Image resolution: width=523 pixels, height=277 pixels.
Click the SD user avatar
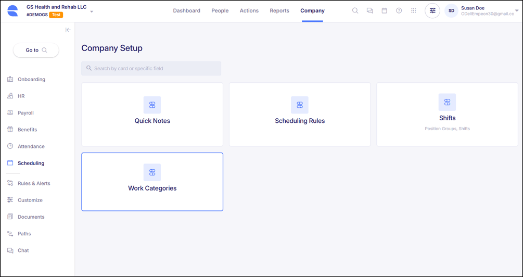pos(451,11)
